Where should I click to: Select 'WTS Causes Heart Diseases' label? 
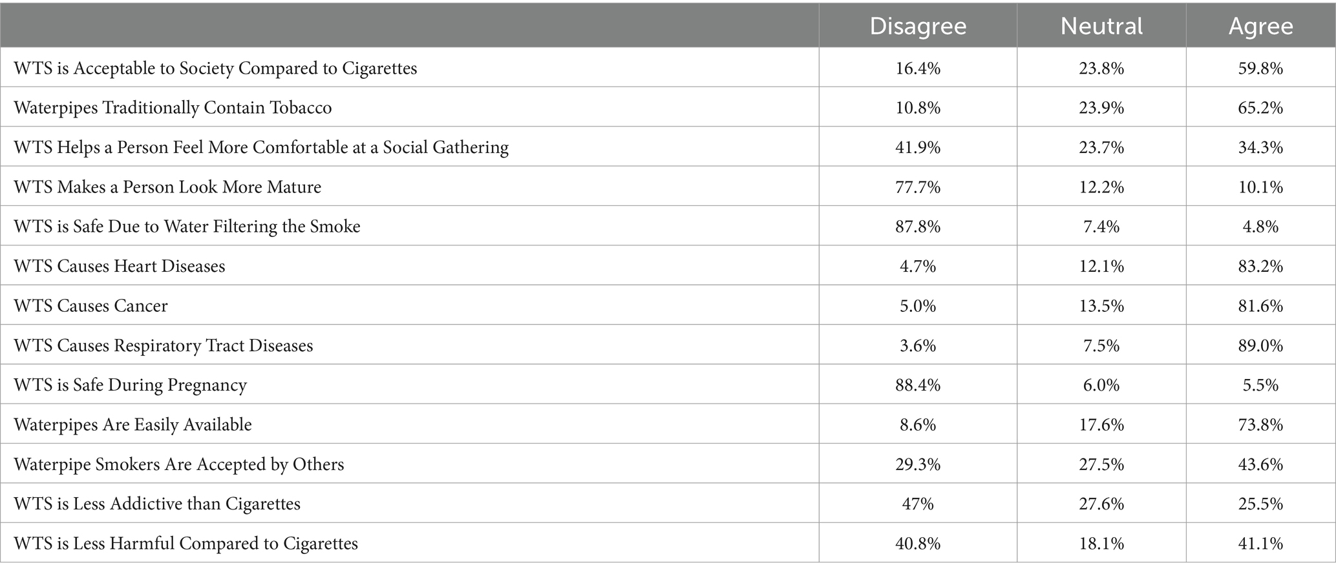(x=120, y=266)
